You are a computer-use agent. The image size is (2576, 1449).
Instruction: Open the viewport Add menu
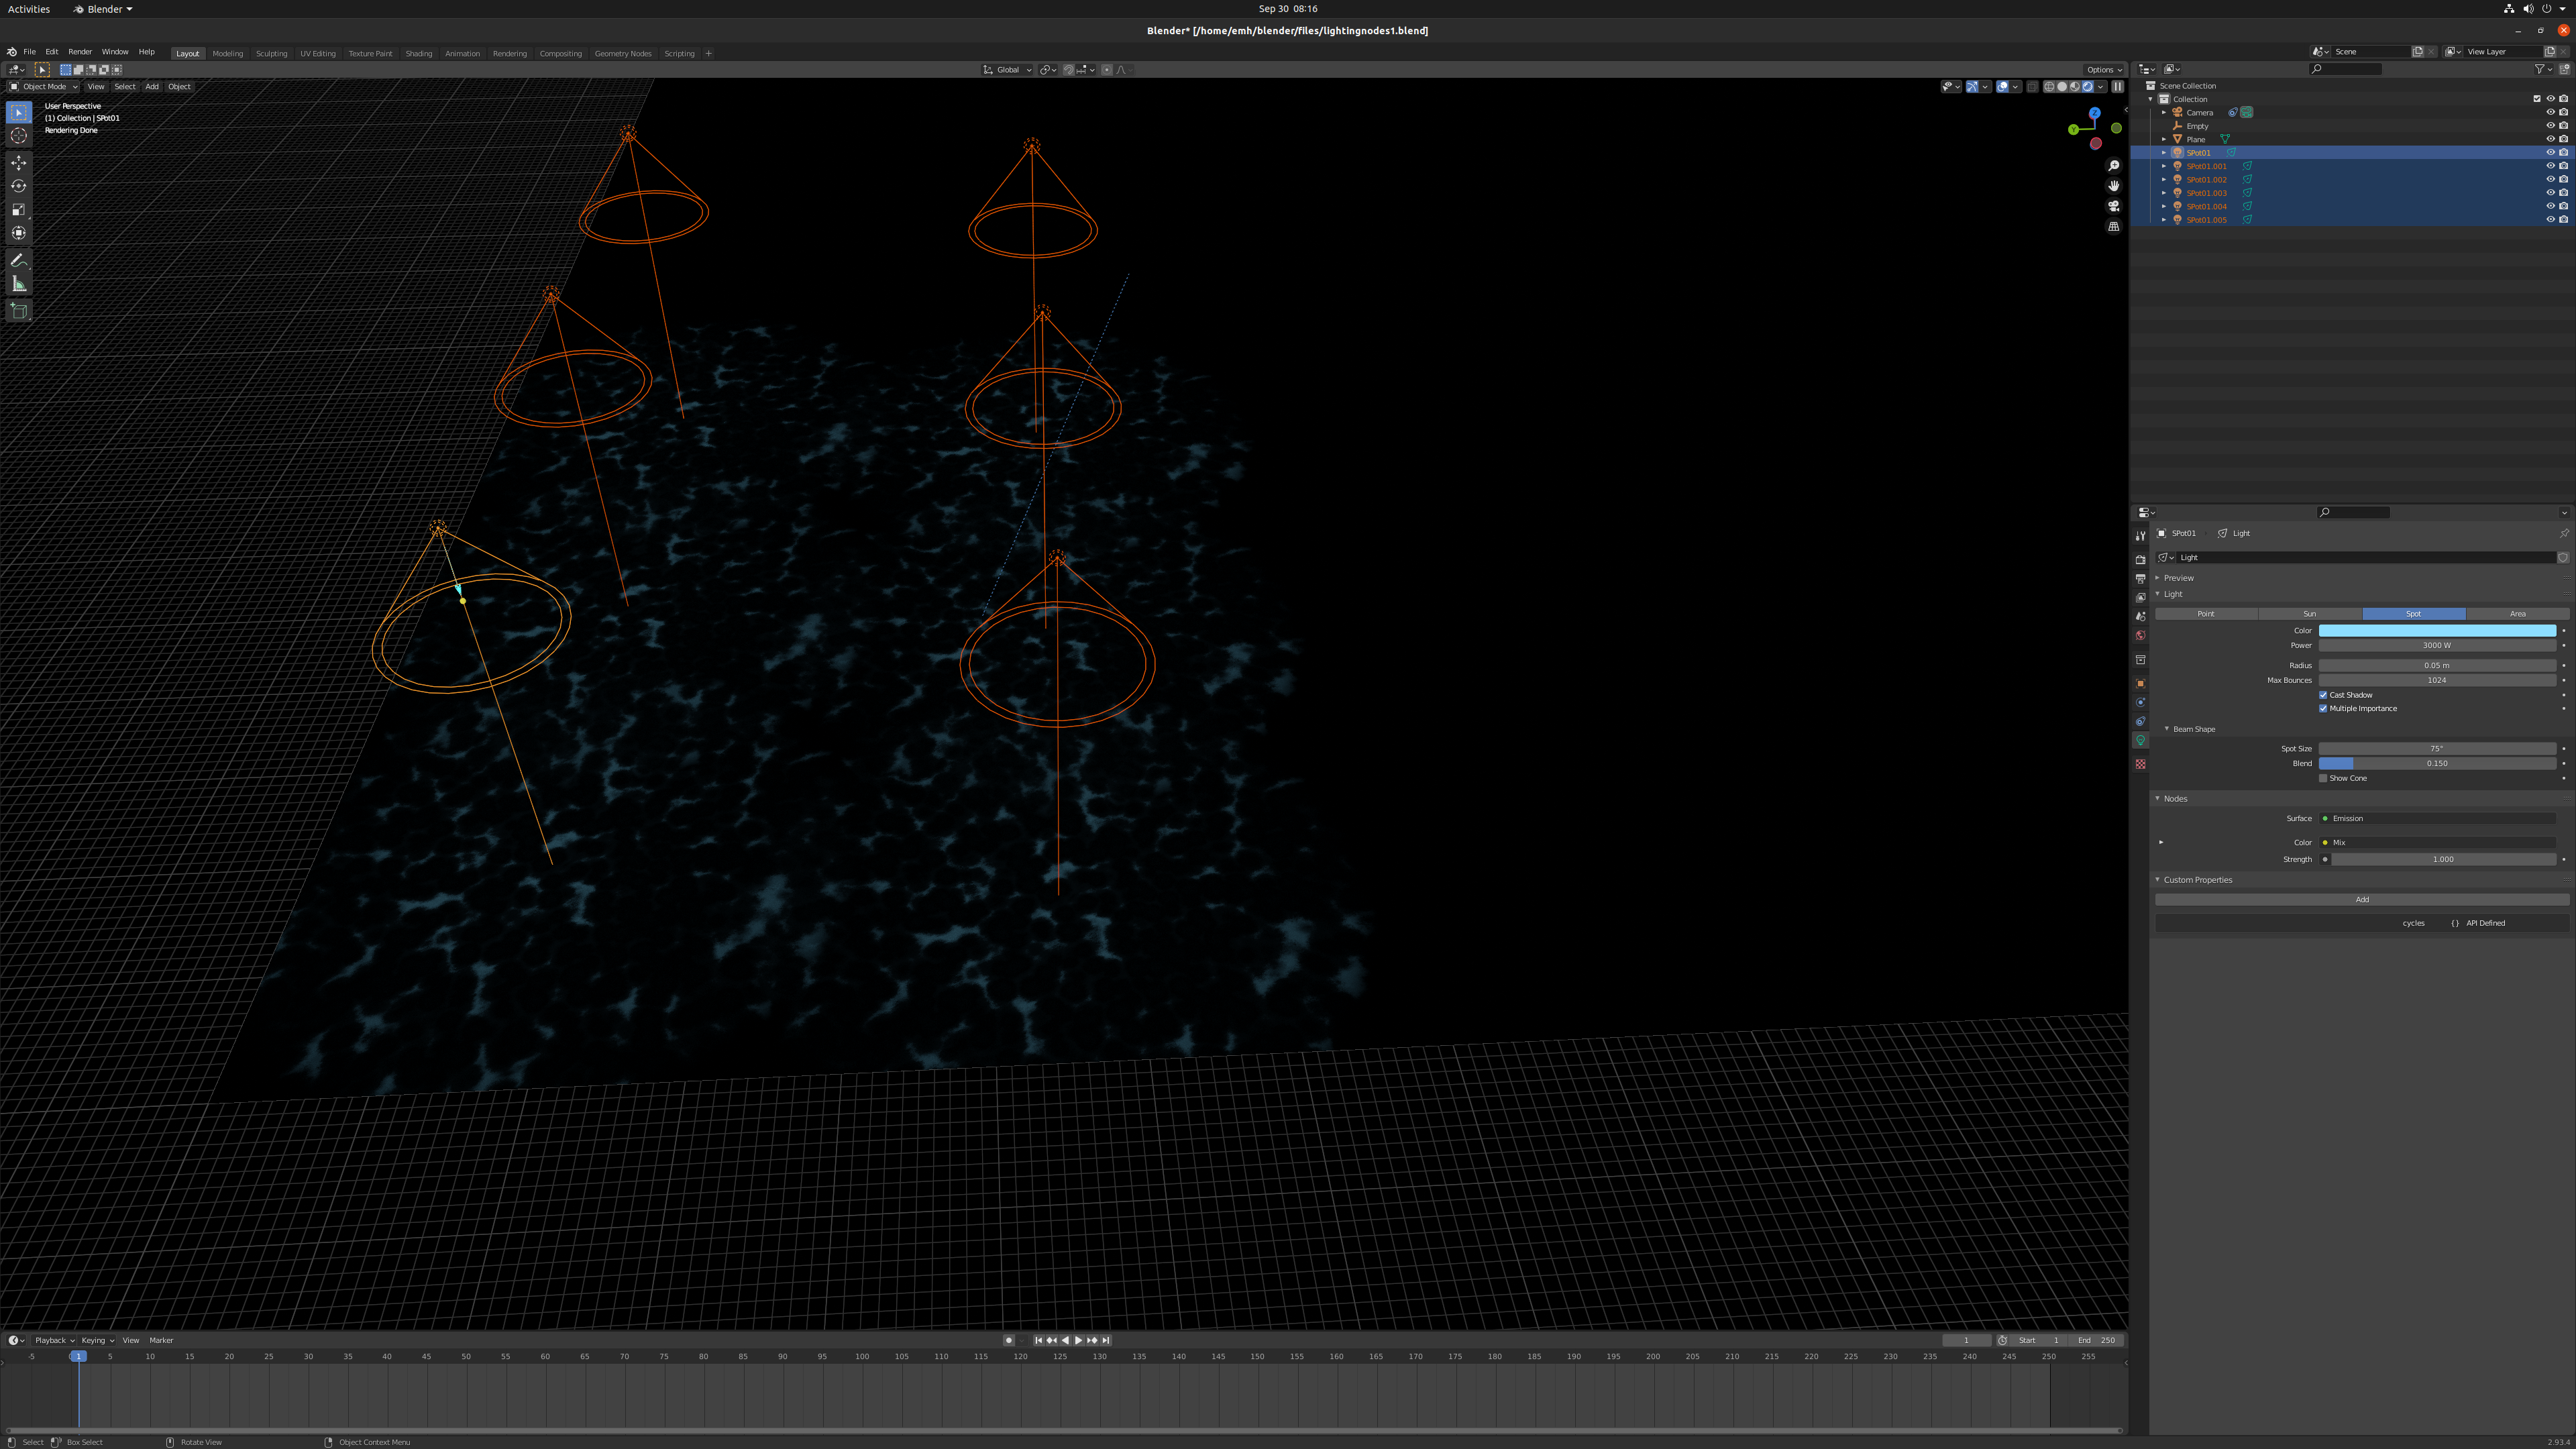[152, 86]
